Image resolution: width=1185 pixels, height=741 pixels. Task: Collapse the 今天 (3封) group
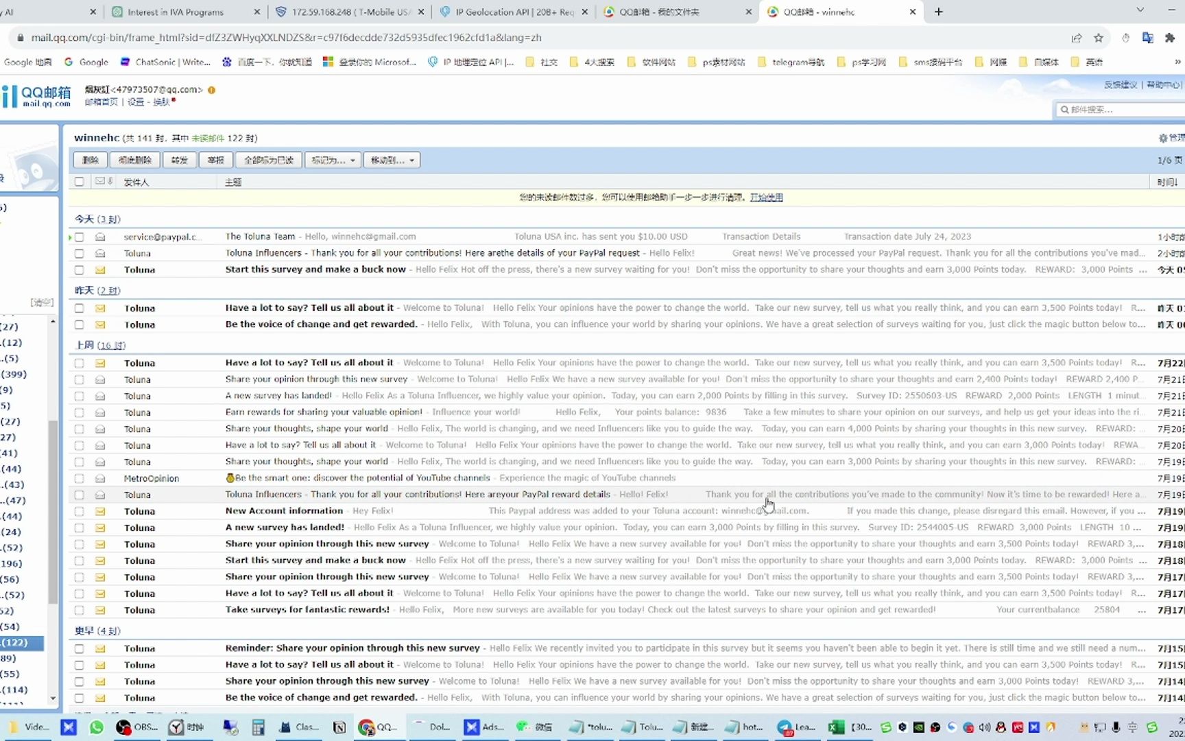click(x=97, y=219)
